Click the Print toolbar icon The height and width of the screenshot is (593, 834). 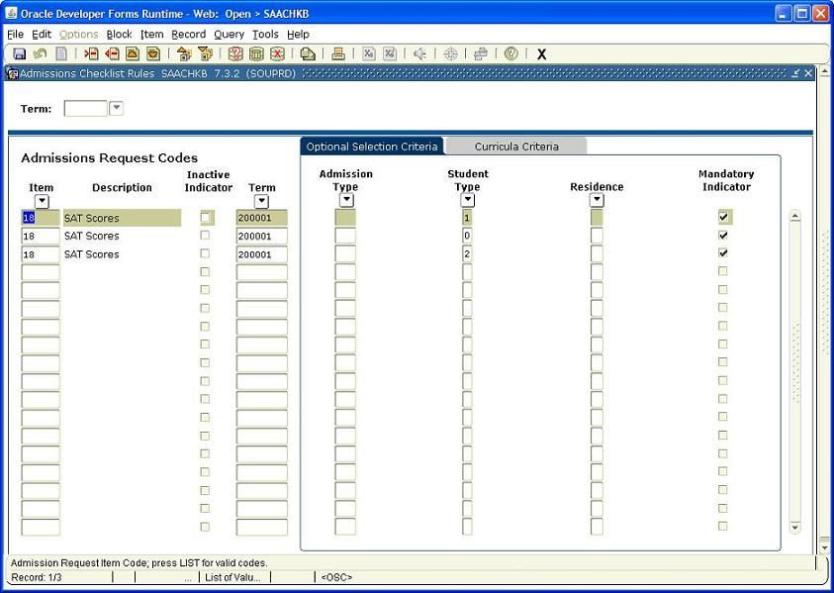pyautogui.click(x=338, y=53)
